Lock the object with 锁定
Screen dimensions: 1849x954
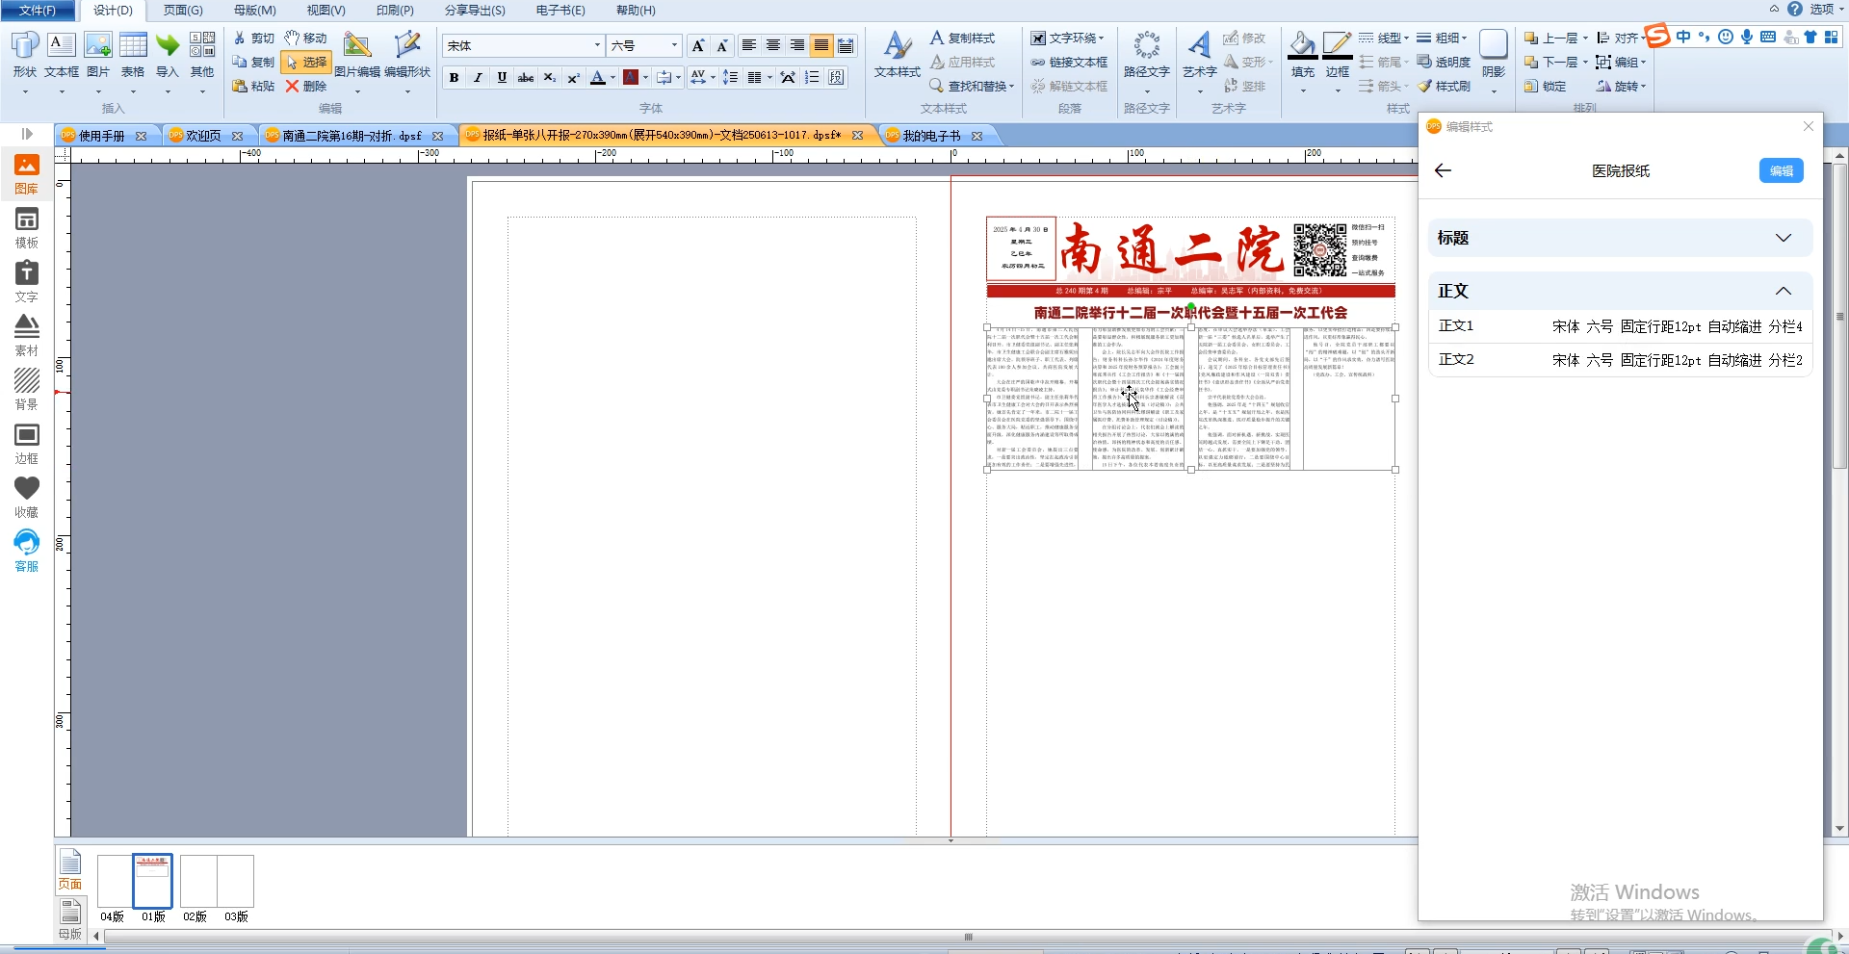point(1546,87)
